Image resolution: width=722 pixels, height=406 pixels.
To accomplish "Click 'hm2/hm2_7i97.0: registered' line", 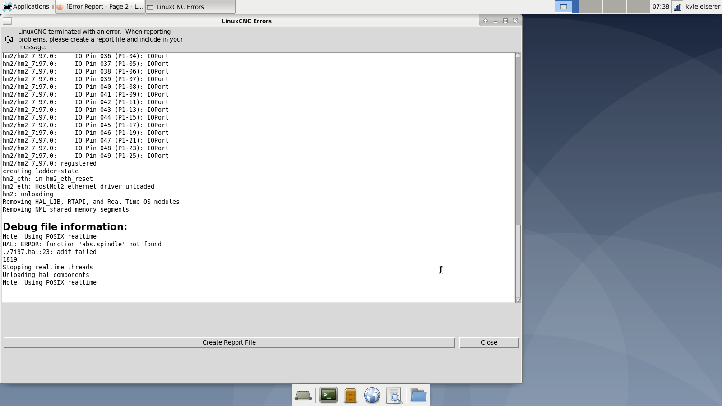I will click(50, 163).
